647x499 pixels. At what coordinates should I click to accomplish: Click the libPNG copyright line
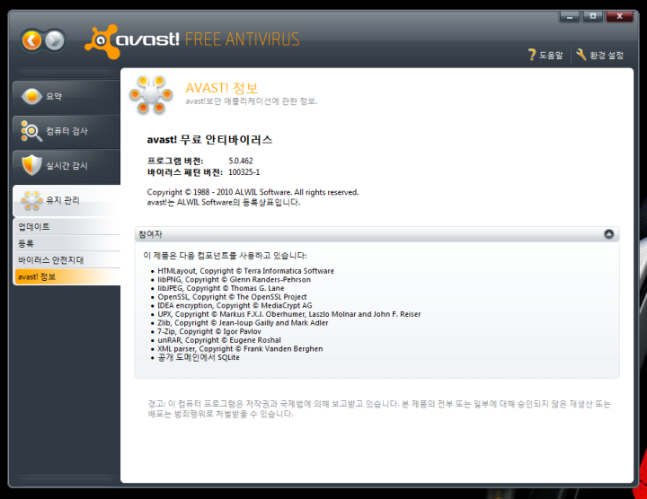(234, 279)
